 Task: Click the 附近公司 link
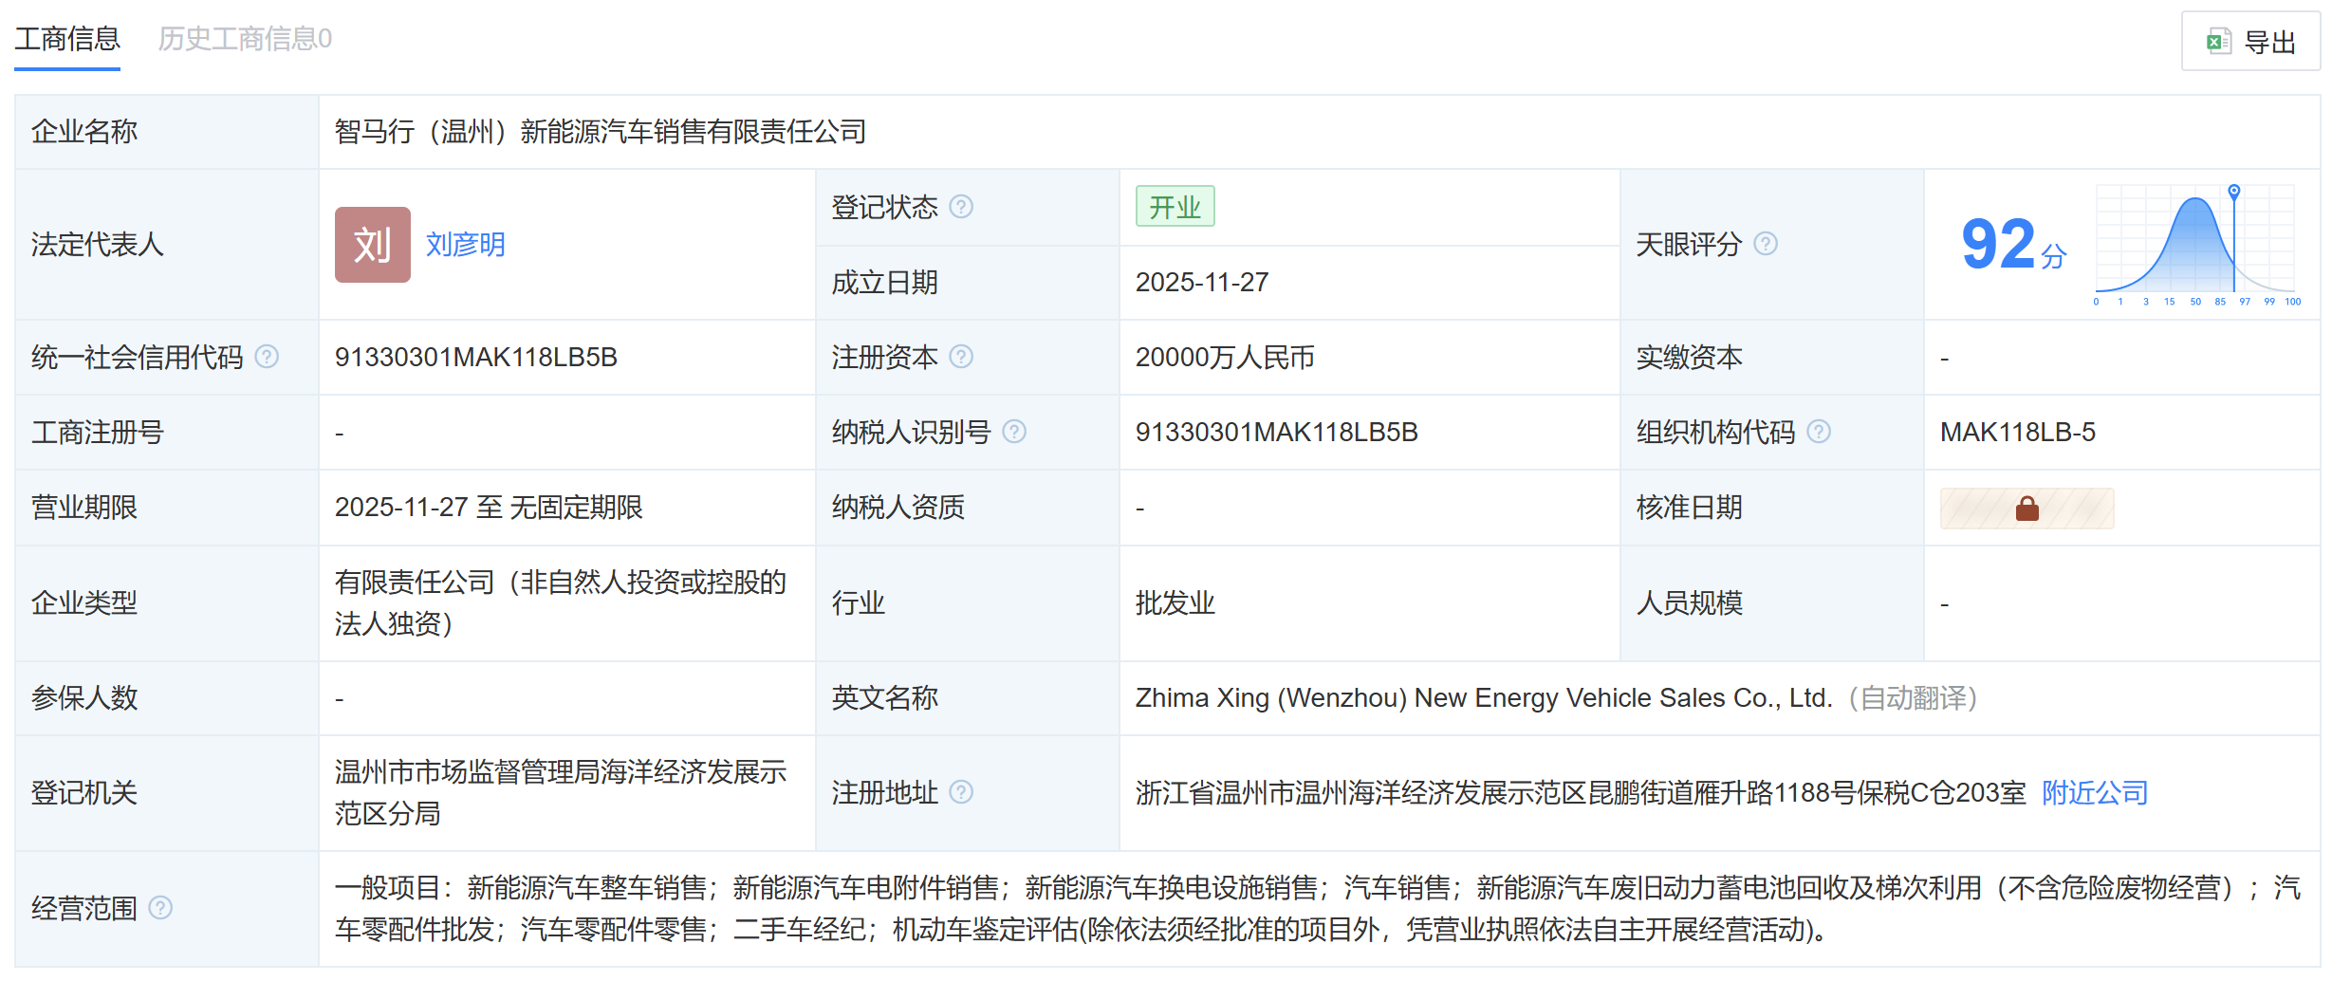[x=2092, y=792]
